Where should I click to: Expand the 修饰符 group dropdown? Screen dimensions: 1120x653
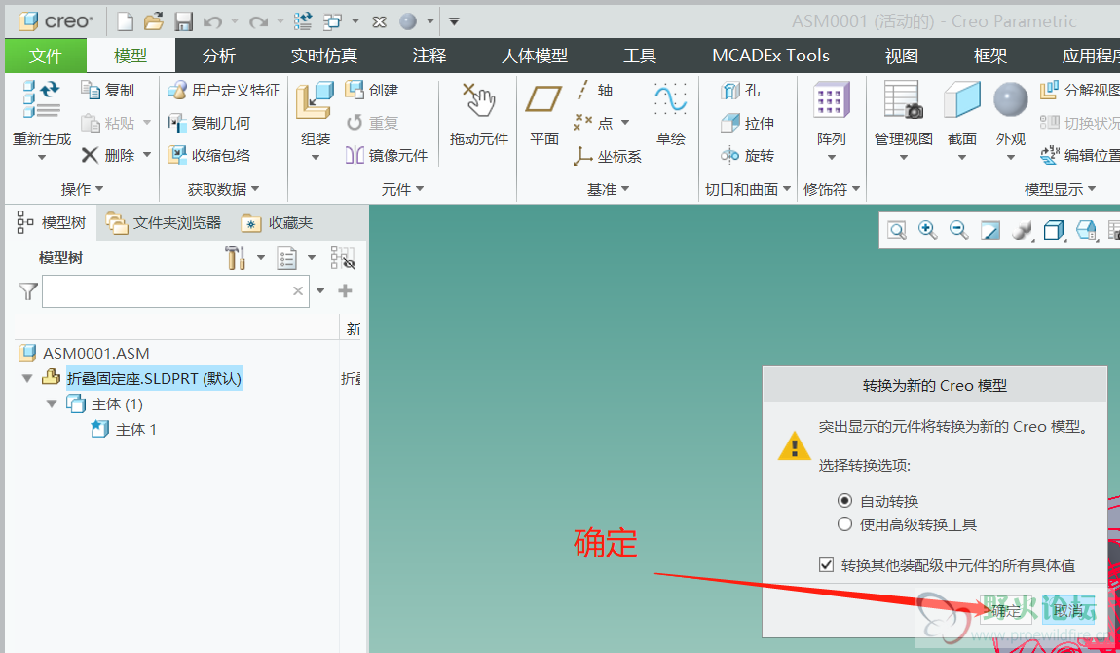point(832,189)
